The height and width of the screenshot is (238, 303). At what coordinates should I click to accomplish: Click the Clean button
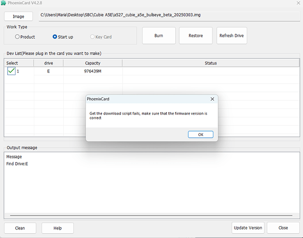point(20,228)
